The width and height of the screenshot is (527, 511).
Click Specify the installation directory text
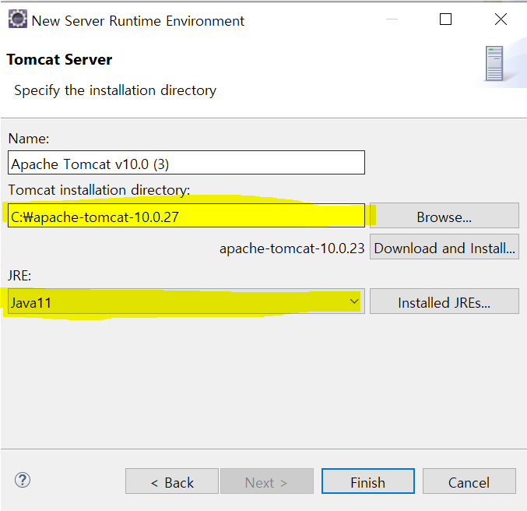pyautogui.click(x=115, y=90)
